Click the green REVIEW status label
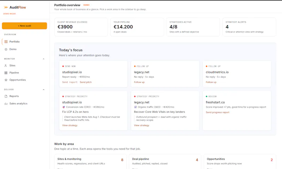The image size is (282, 169). [x=213, y=96]
